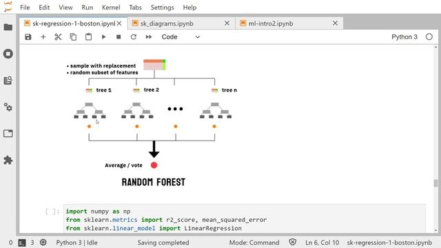Click the JupyterLab logo
441x248 pixels.
[8, 7]
